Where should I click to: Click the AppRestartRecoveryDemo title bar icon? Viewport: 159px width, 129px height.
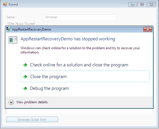[x=9, y=29]
